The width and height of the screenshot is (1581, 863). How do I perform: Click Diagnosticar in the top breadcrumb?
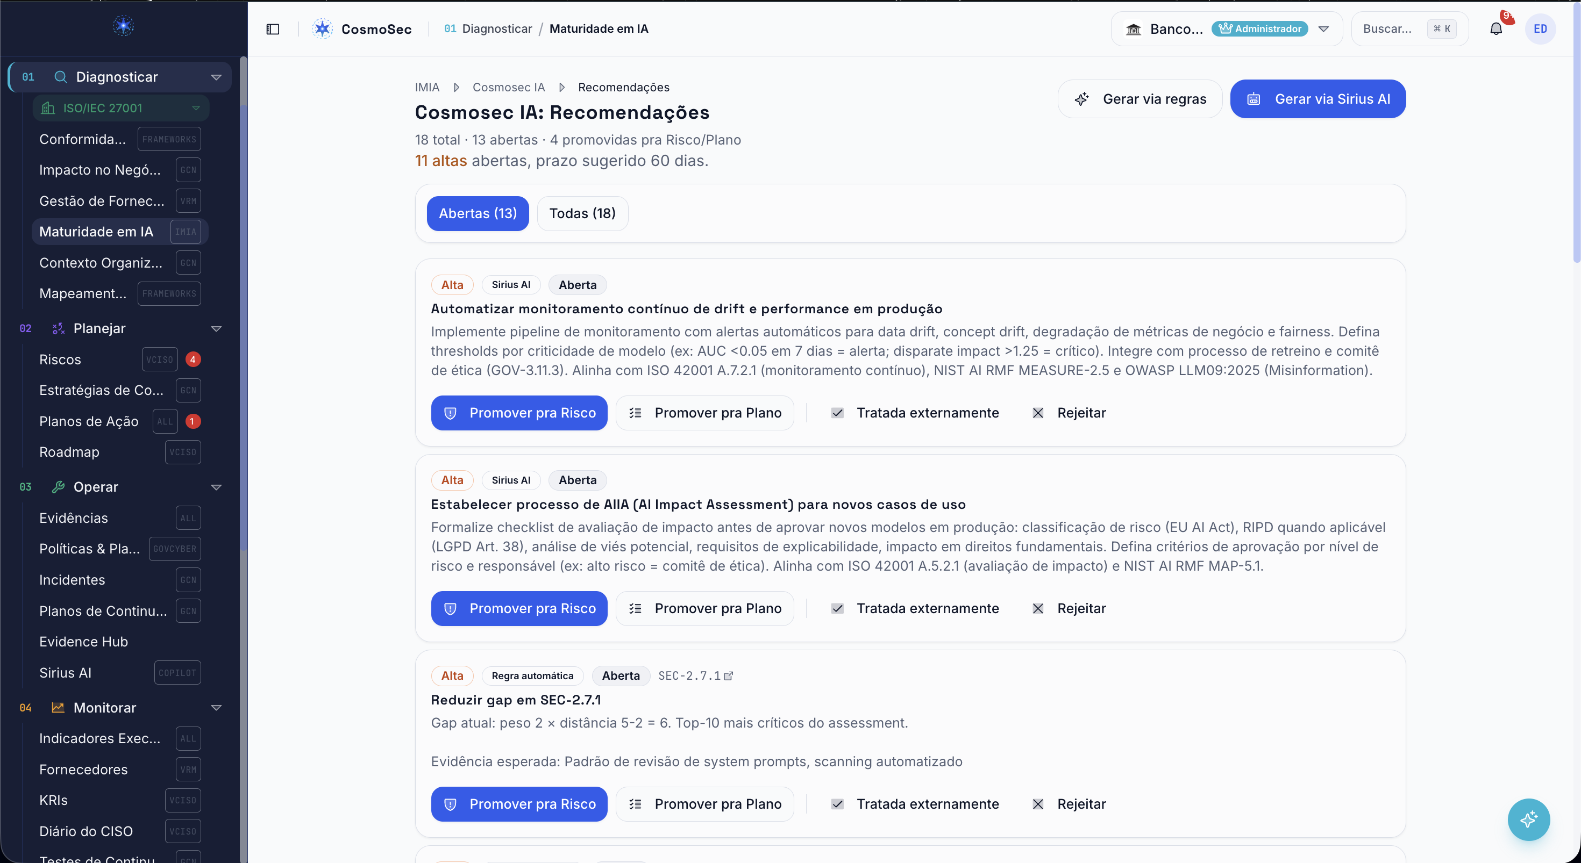tap(496, 29)
